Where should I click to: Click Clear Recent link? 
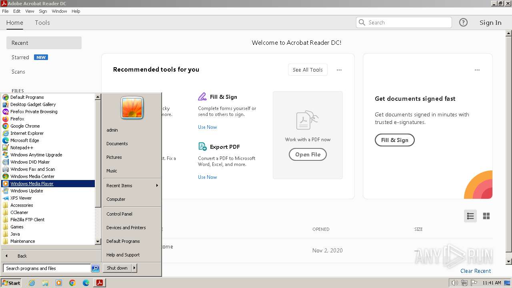click(476, 271)
